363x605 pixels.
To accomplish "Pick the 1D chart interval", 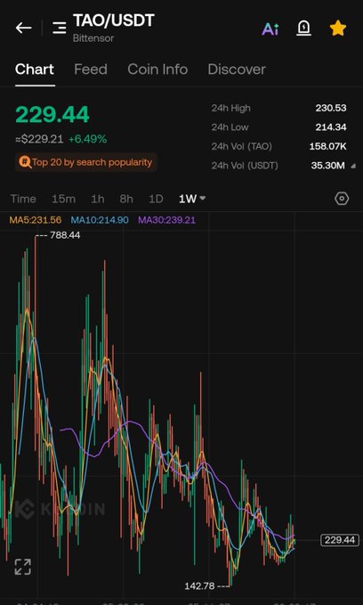I will tap(156, 199).
